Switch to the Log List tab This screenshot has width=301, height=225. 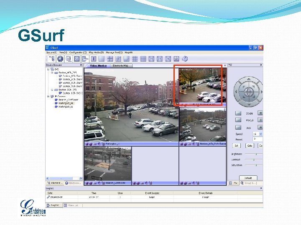pos(54,205)
